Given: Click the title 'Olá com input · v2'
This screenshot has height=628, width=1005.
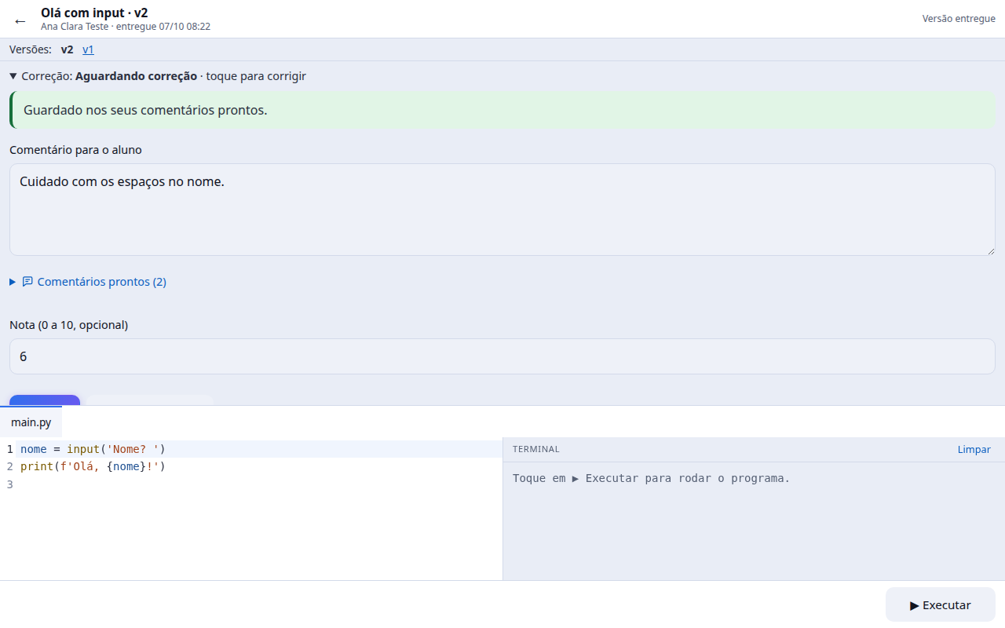Looking at the screenshot, I should click(94, 13).
